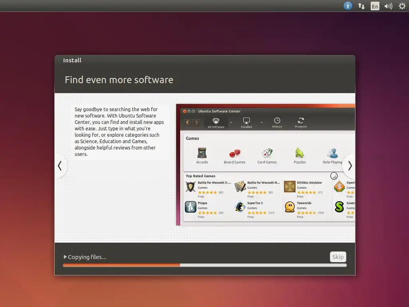The image size is (409, 307).
Task: Click the "Games" section heading
Action: click(x=193, y=138)
